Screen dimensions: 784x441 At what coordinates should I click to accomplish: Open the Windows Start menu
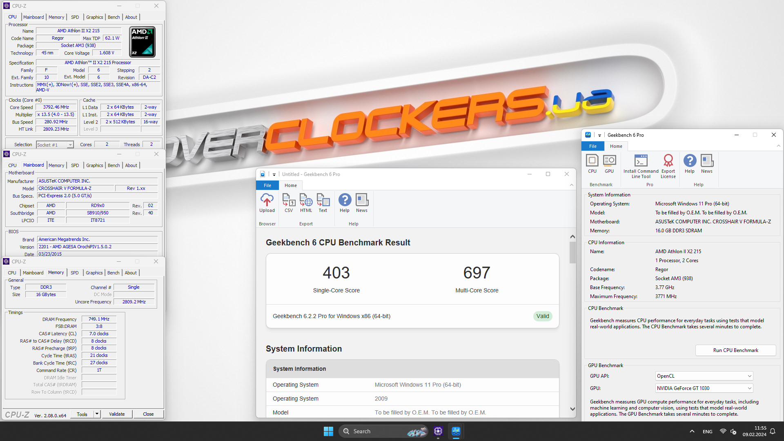(328, 431)
